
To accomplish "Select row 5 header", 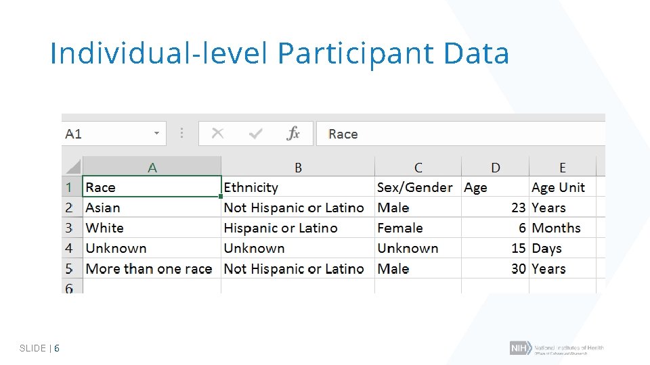I will [72, 268].
